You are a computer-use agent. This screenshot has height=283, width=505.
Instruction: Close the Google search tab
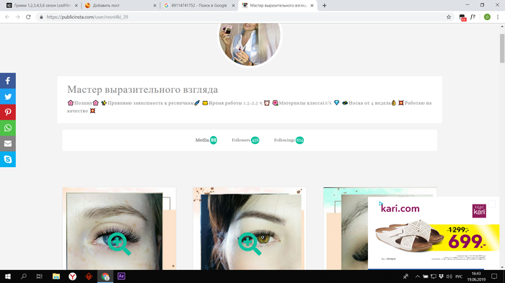(x=233, y=6)
